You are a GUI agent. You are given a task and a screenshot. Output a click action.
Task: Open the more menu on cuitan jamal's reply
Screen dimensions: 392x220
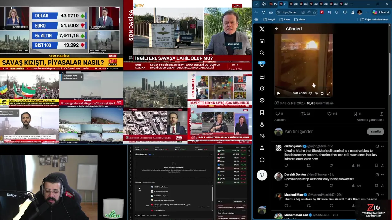[x=383, y=146]
